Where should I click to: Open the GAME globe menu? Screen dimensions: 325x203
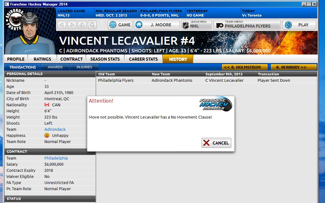point(120,25)
